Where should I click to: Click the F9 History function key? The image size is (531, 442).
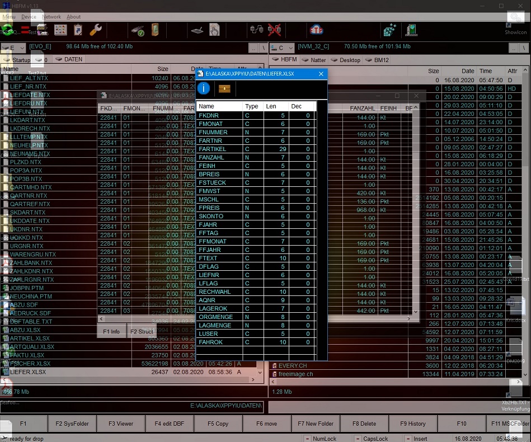pos(412,424)
